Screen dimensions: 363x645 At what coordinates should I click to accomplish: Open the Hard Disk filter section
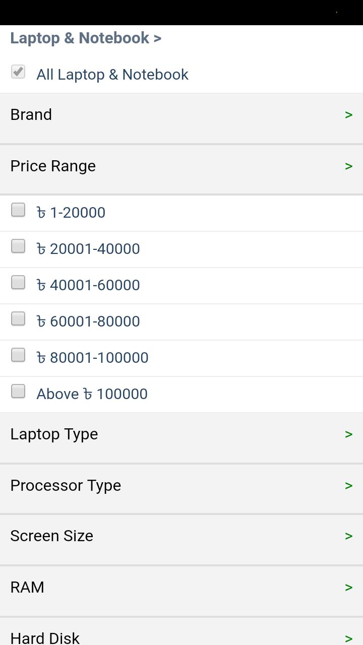pyautogui.click(x=181, y=631)
